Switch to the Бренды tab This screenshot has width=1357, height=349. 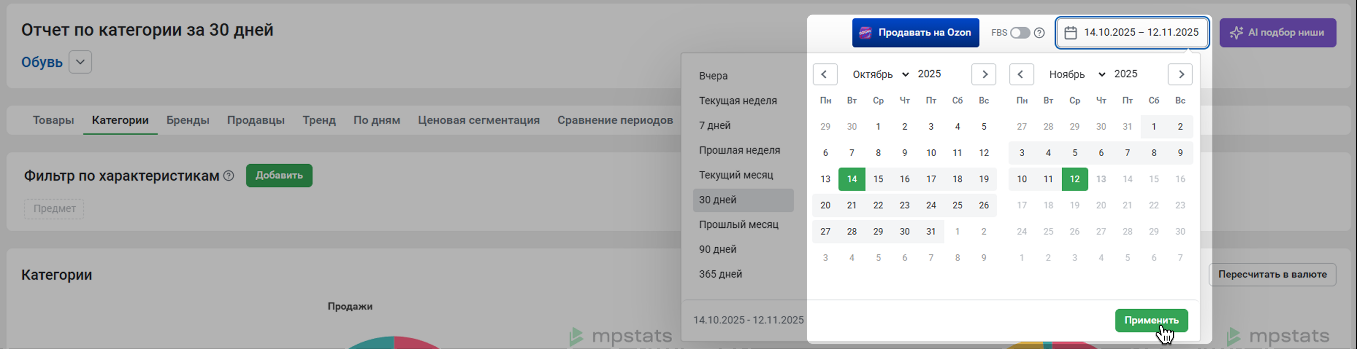point(188,120)
